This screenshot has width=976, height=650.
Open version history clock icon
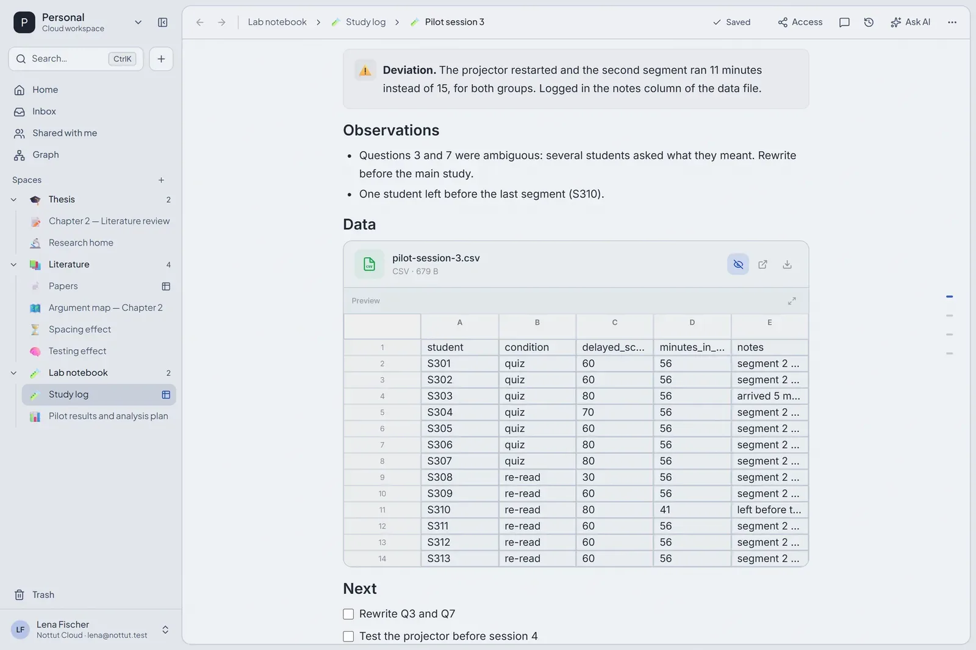[x=869, y=23]
